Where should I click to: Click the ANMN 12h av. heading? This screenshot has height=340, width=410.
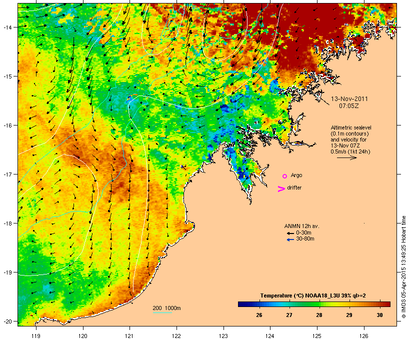point(301,226)
